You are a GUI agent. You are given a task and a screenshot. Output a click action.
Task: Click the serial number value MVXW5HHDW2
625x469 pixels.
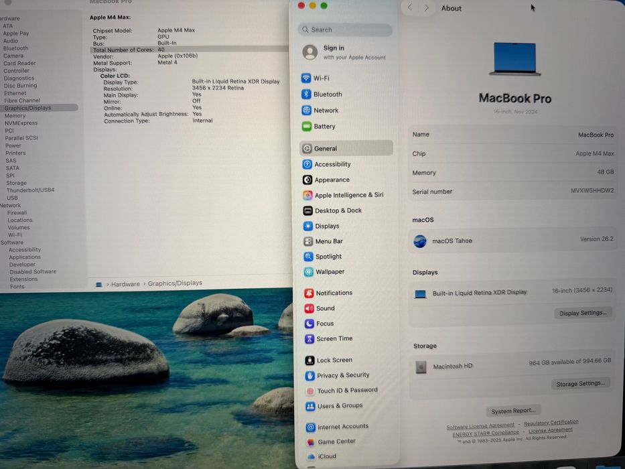tap(592, 191)
